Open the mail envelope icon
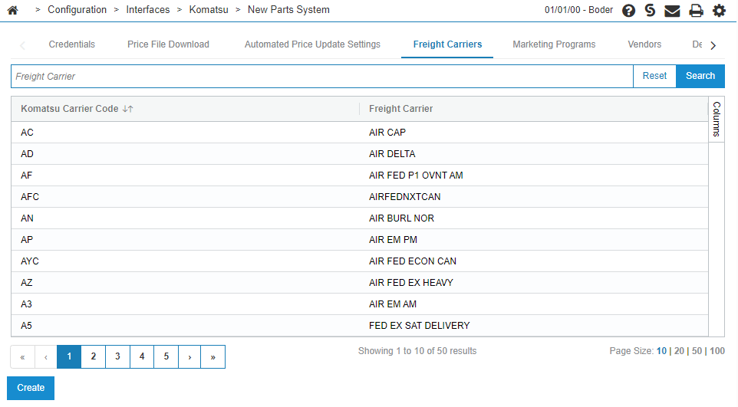This screenshot has height=407, width=738. (672, 11)
